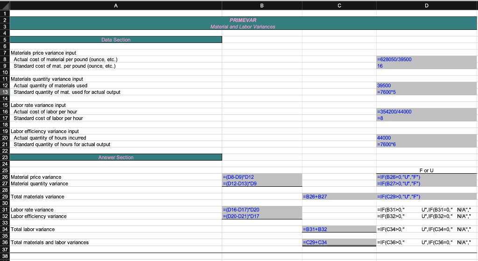Select the formula =B31+B32 cell
This screenshot has height=261, width=478.
click(339, 229)
